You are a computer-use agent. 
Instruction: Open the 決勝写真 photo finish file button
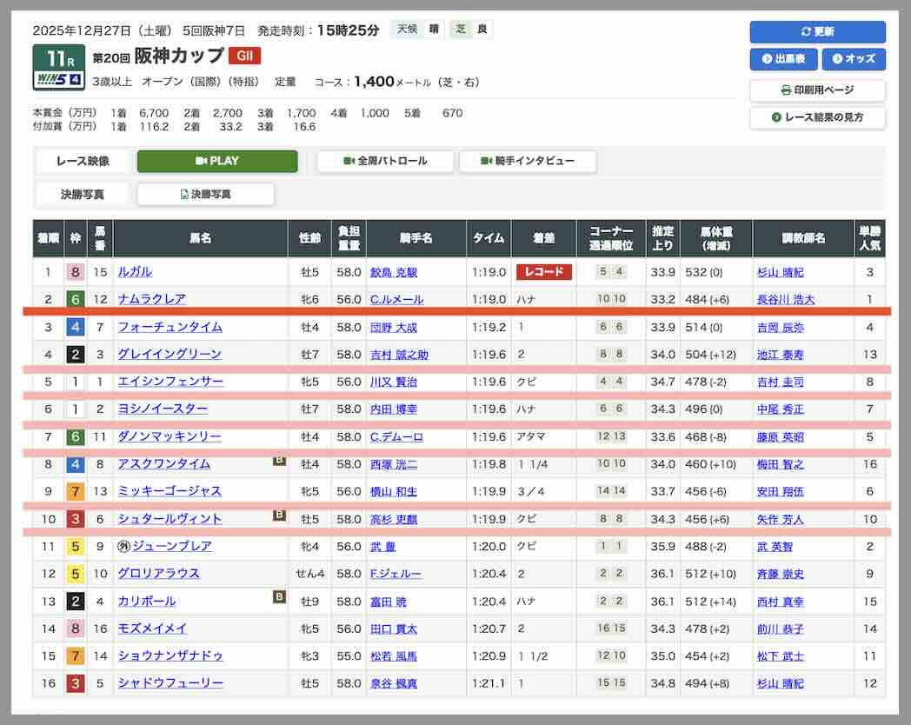[x=206, y=195]
